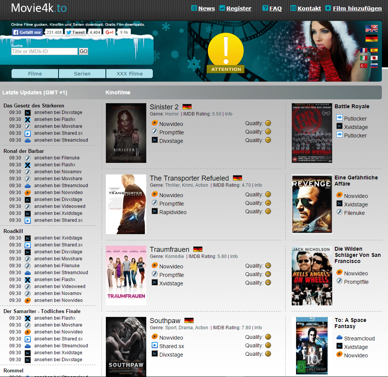Click the Xvidstage icon under Battle Royale
This screenshot has height=377, width=388.
339,126
